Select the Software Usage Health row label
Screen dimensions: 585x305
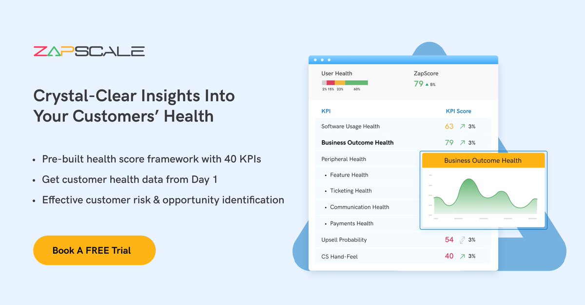pos(351,126)
